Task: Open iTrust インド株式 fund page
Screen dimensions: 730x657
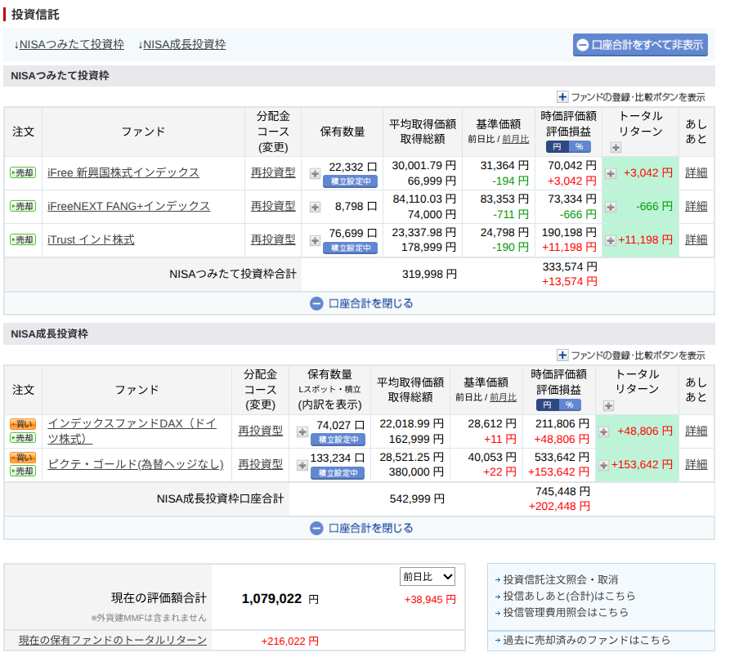Action: click(x=91, y=239)
